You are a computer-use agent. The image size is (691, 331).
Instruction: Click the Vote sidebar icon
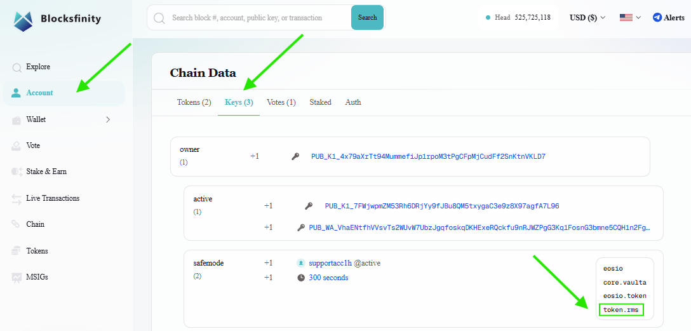click(17, 146)
